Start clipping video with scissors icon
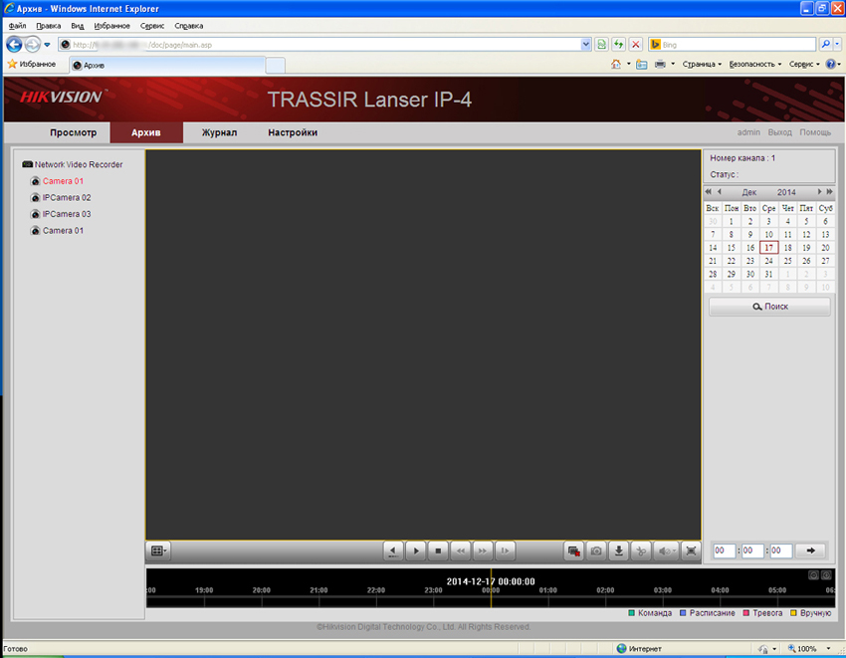This screenshot has height=658, width=846. click(641, 550)
